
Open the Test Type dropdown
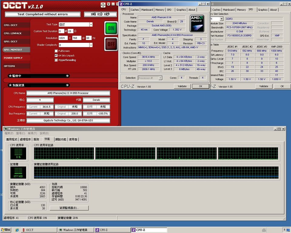[91, 25]
